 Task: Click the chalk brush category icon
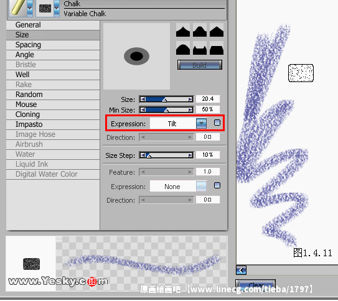coord(18,8)
